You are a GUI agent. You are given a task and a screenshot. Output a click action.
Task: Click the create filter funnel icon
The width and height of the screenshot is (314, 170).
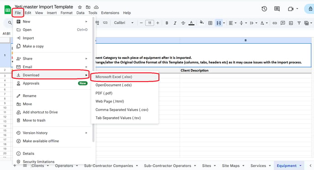coord(299,23)
